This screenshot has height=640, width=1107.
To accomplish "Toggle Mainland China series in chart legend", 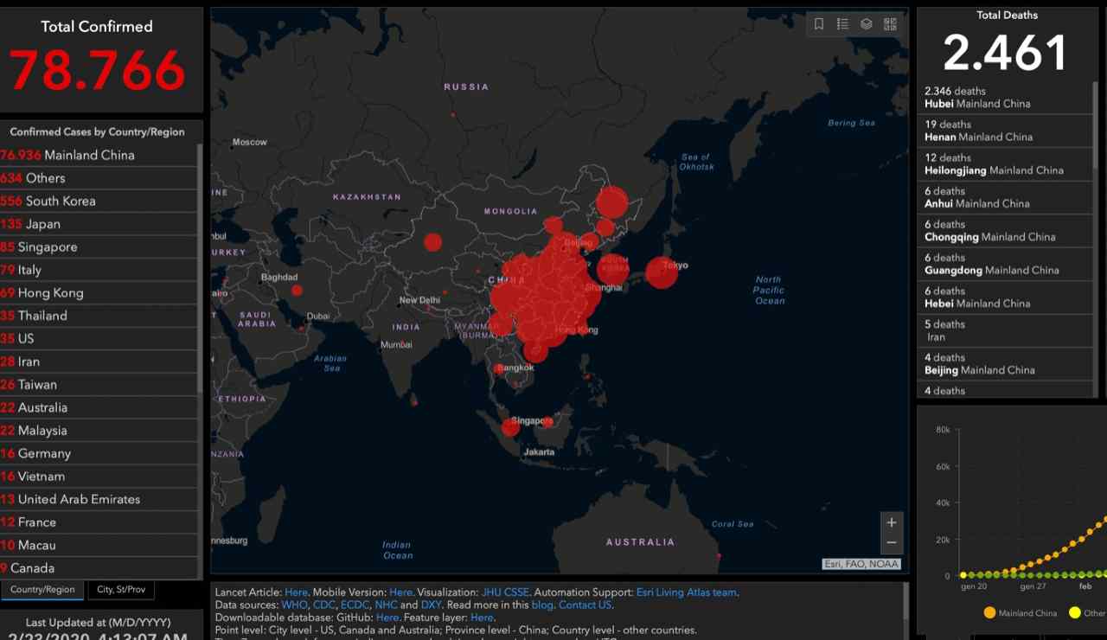I will pos(1021,613).
